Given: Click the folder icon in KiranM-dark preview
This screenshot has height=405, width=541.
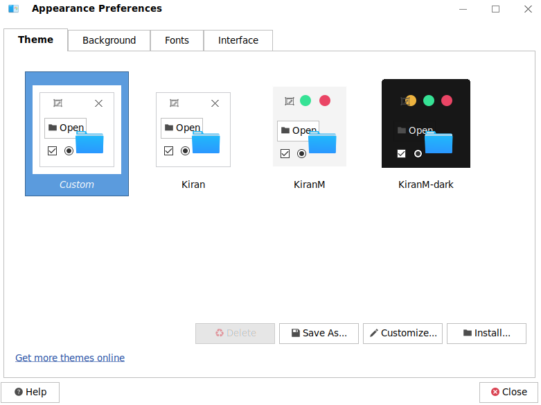Looking at the screenshot, I should (438, 143).
